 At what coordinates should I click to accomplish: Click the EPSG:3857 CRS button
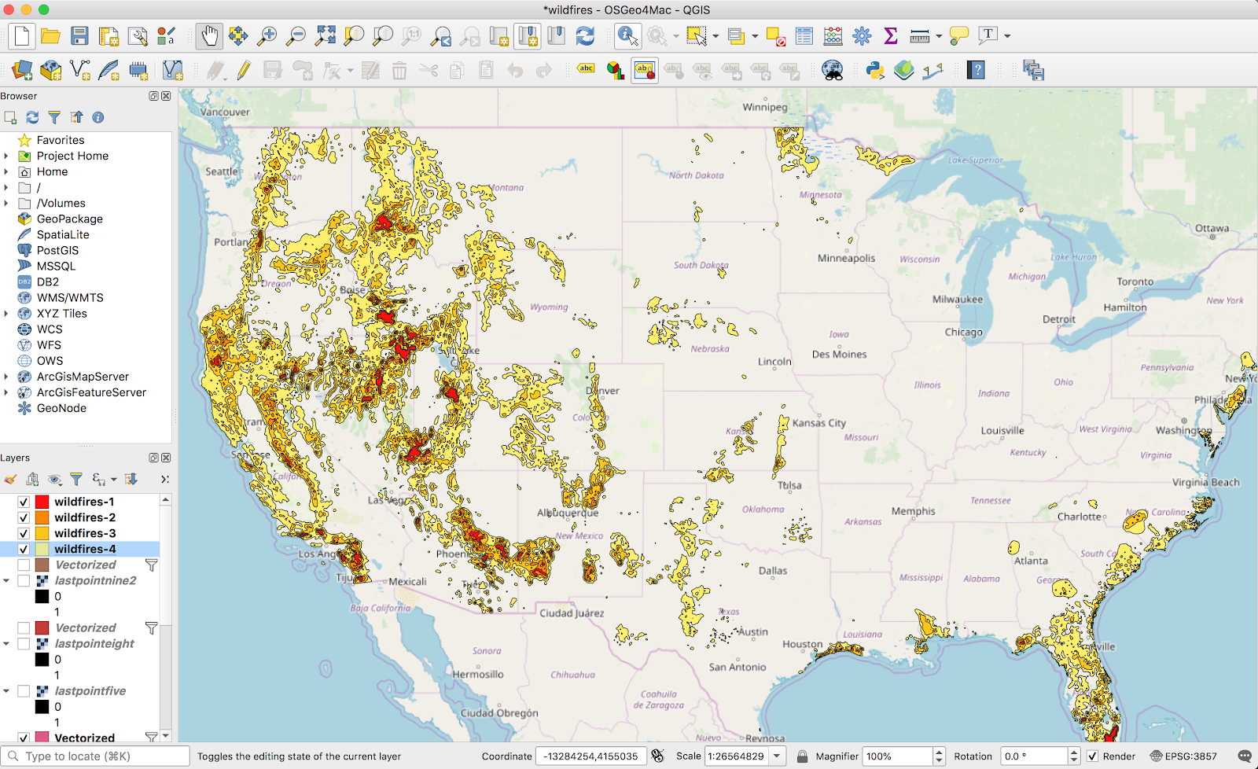(1183, 756)
